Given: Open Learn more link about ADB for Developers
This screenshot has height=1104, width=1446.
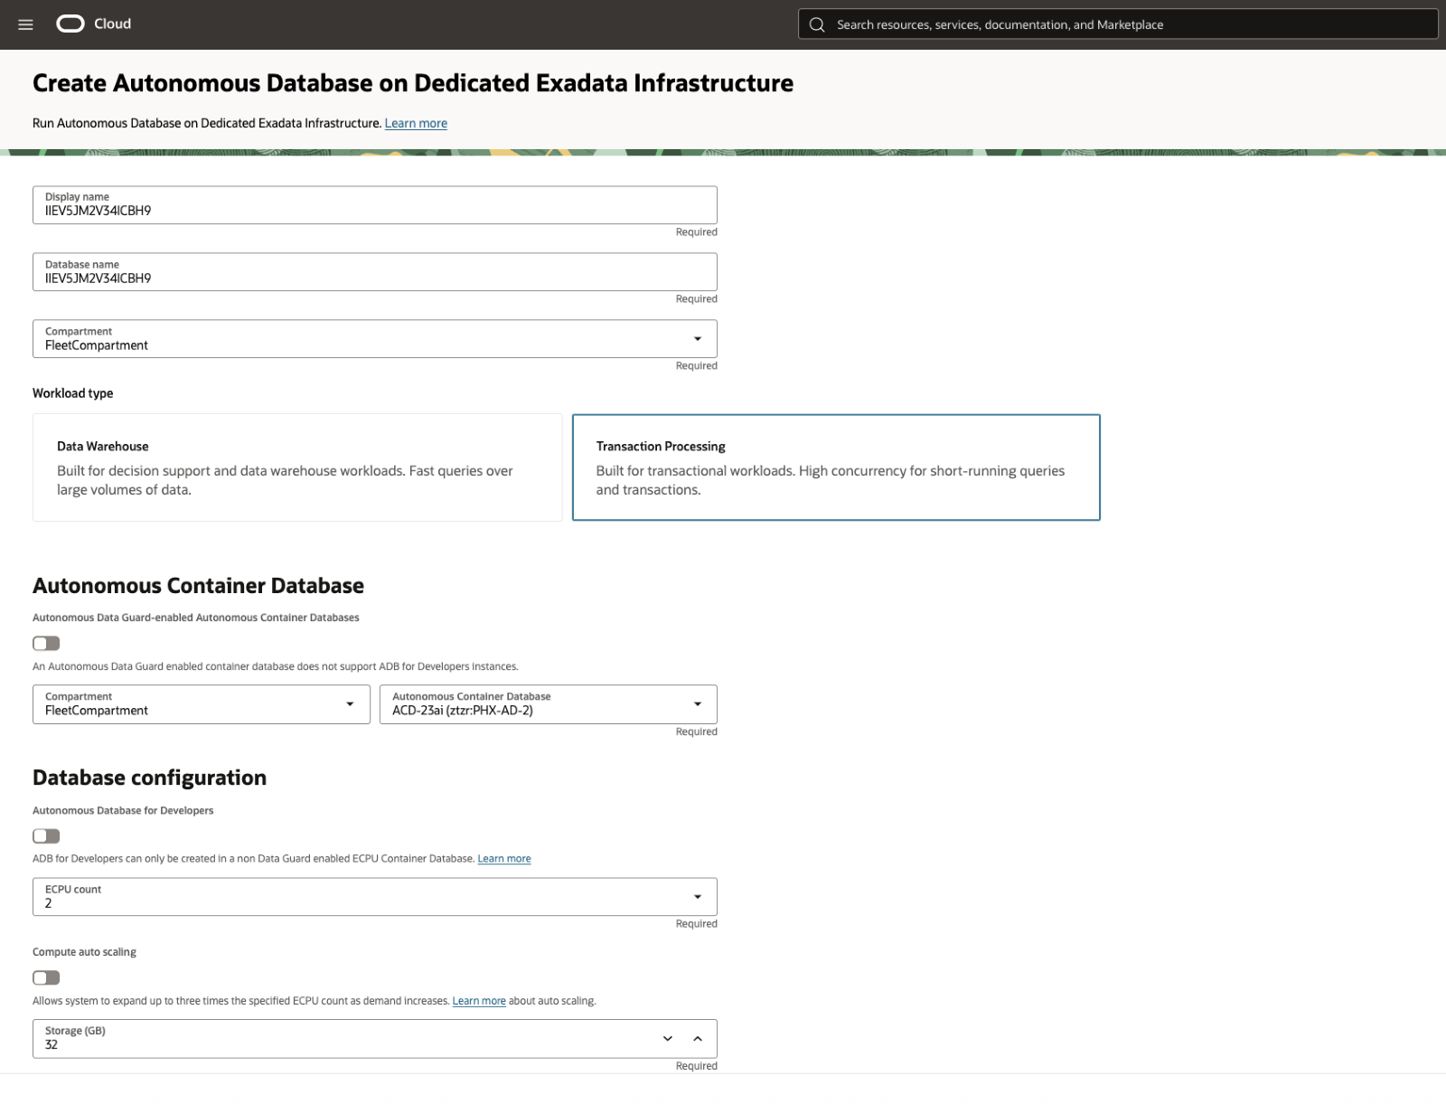Looking at the screenshot, I should [x=504, y=859].
